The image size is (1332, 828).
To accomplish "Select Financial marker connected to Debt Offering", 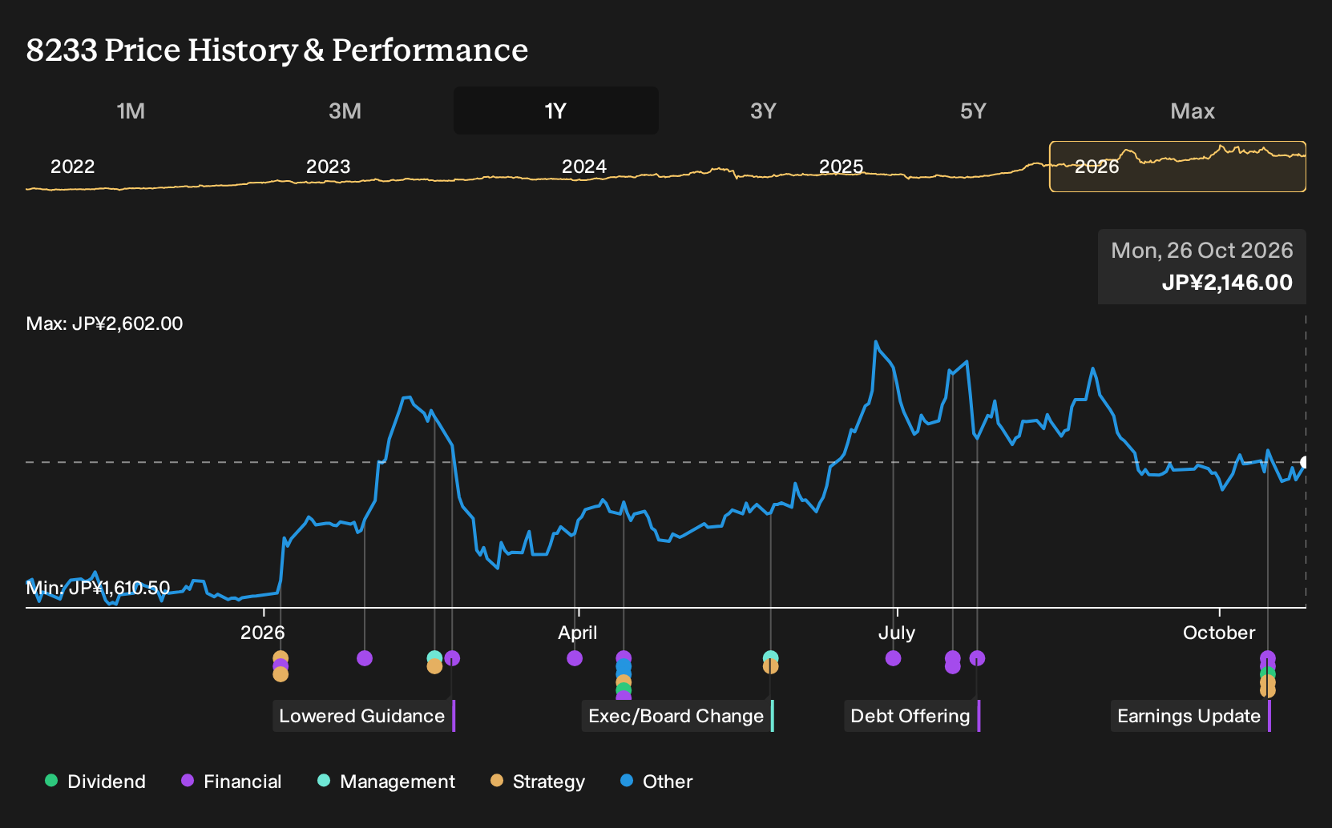I will [977, 658].
